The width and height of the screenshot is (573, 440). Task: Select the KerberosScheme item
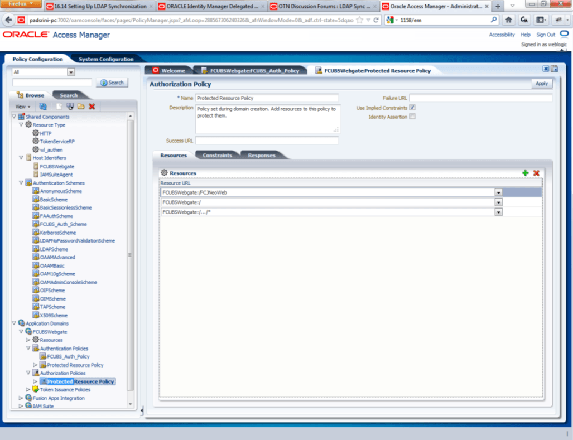pos(57,233)
